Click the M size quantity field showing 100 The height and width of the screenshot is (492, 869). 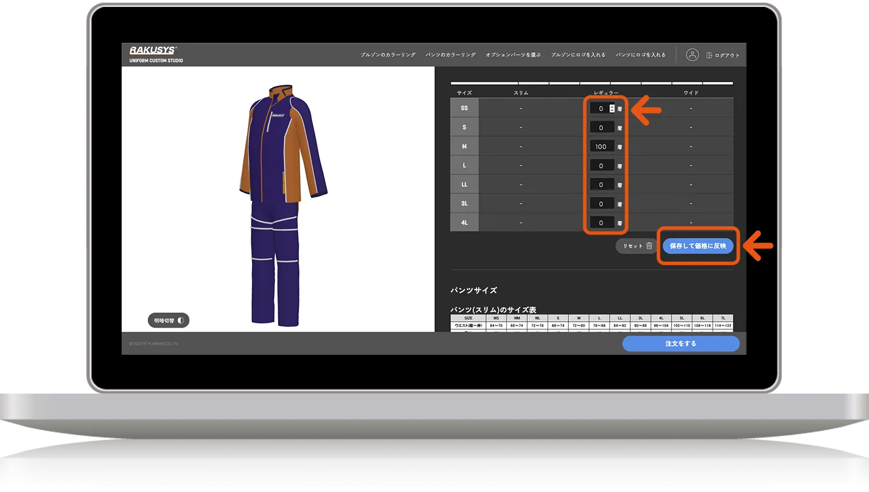(x=601, y=146)
